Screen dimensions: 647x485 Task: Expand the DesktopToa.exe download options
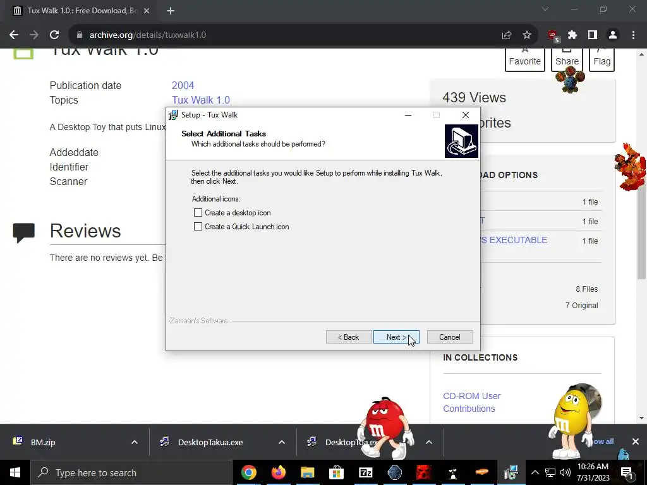tap(429, 442)
